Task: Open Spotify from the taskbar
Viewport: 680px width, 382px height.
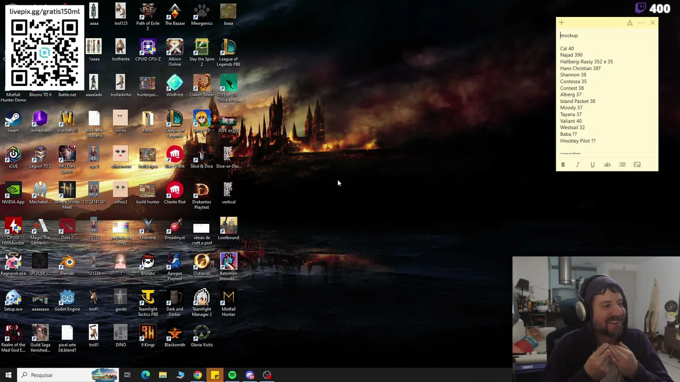Action: 232,375
